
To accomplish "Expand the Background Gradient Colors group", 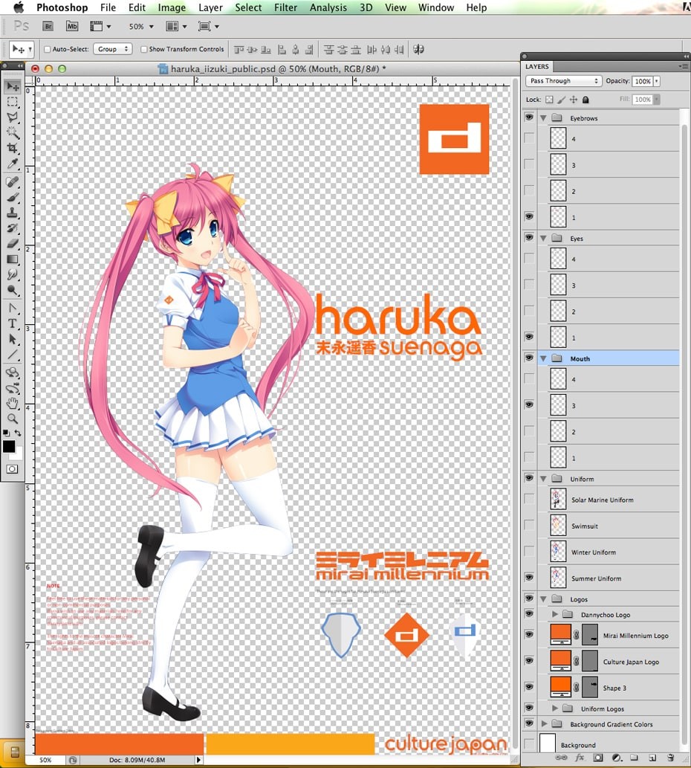I will [544, 723].
